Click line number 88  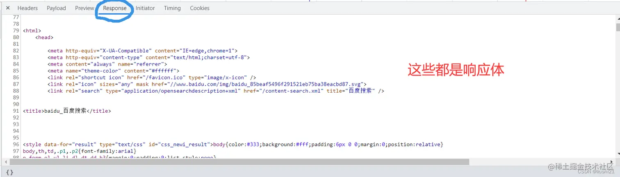[16, 91]
